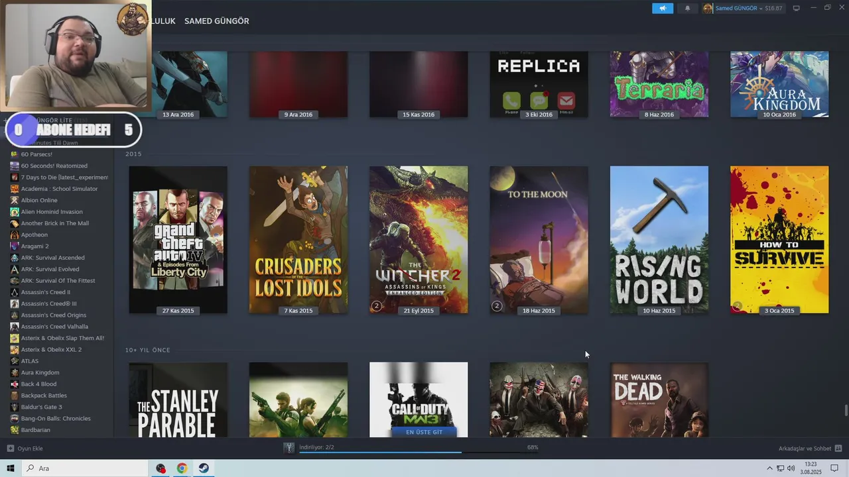Open the volume control in system tray
The image size is (849, 477).
[791, 468]
